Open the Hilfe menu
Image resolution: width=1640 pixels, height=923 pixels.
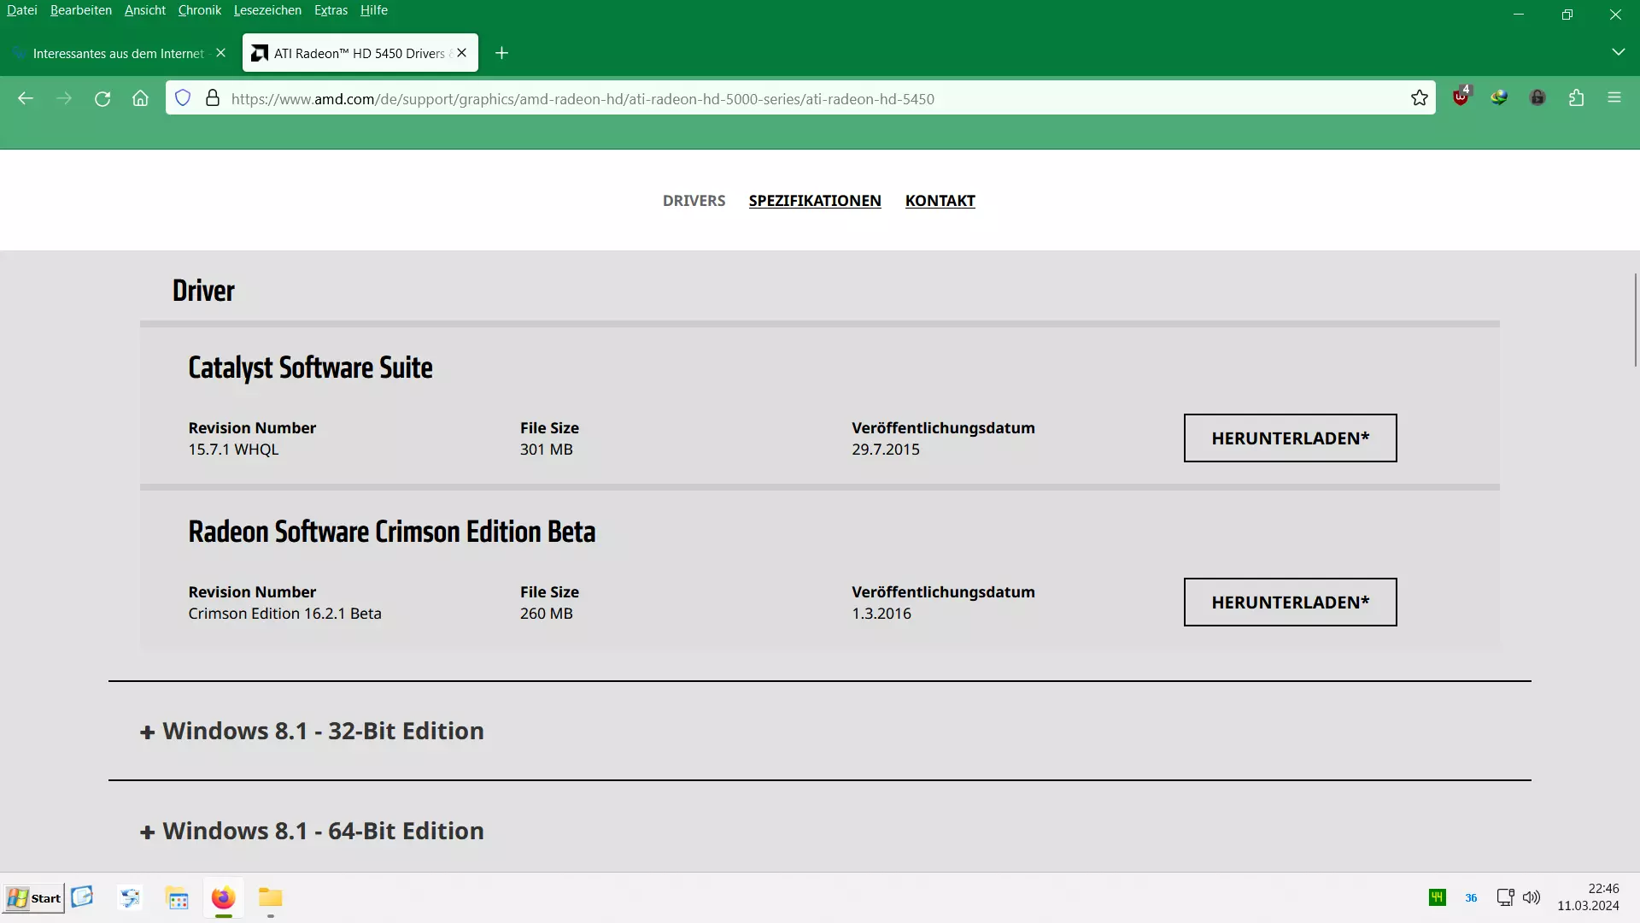coord(374,10)
